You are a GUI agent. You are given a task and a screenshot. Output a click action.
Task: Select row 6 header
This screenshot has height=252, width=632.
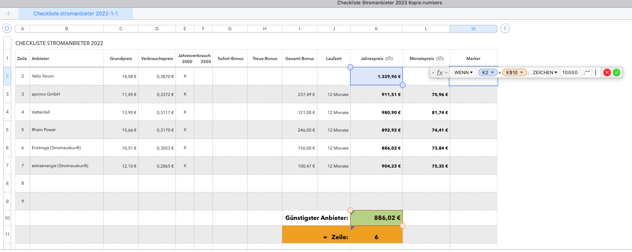[7, 148]
